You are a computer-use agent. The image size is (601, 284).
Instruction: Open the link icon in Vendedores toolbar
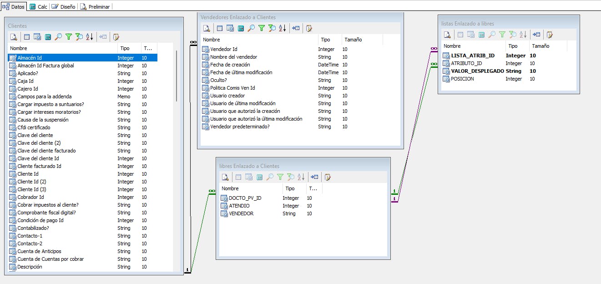pyautogui.click(x=296, y=28)
